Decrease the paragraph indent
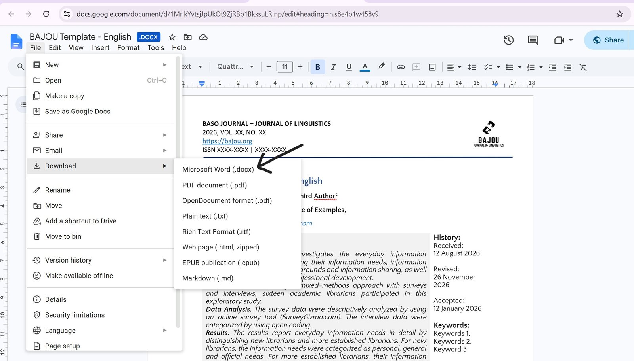Image resolution: width=634 pixels, height=361 pixels. tap(552, 67)
